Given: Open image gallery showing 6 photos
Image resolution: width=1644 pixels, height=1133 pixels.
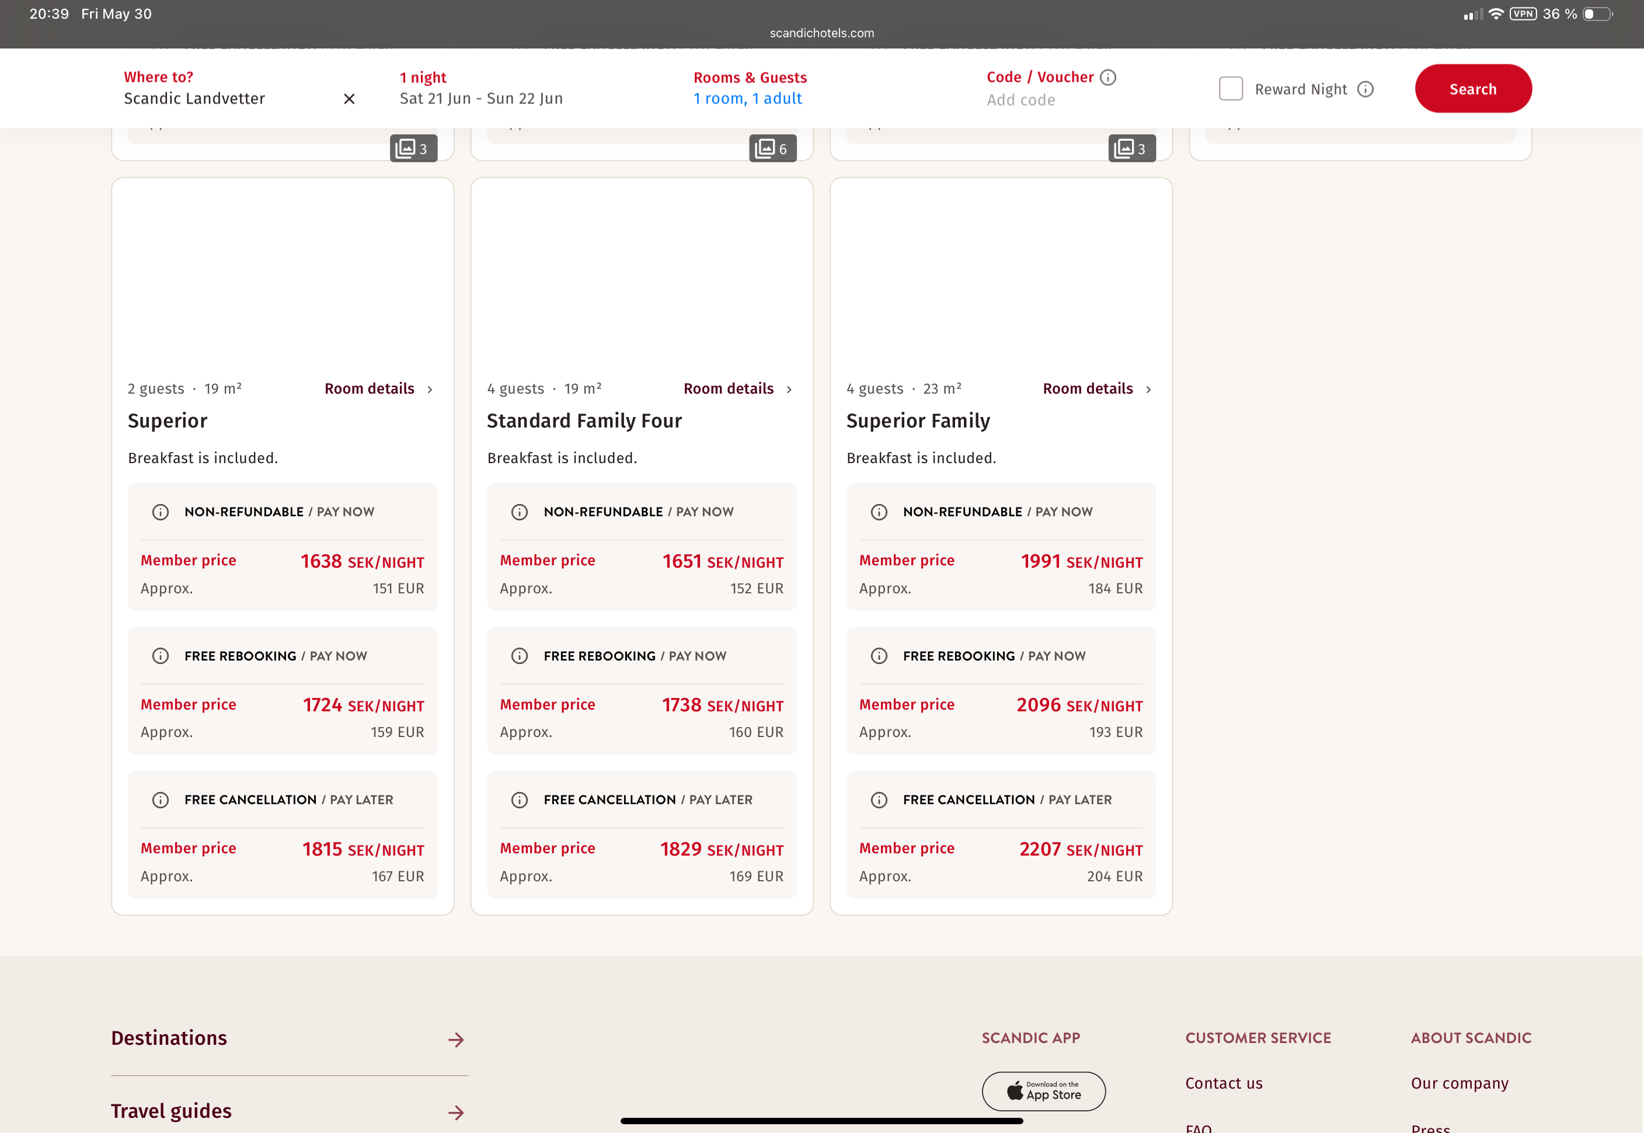Looking at the screenshot, I should [772, 148].
